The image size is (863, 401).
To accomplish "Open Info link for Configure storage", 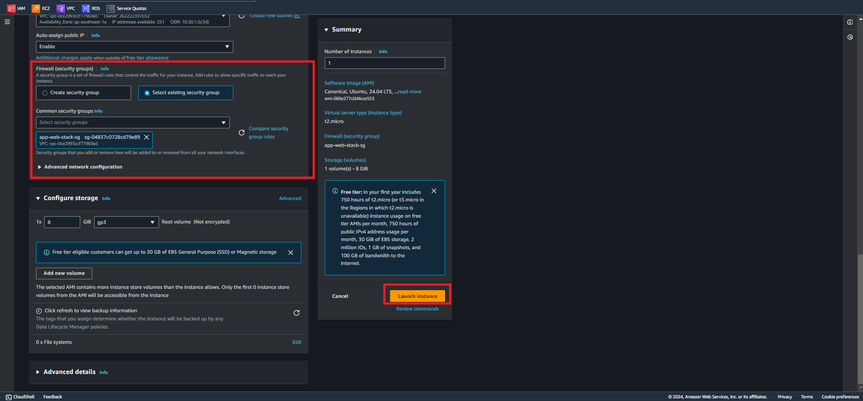I will point(106,199).
